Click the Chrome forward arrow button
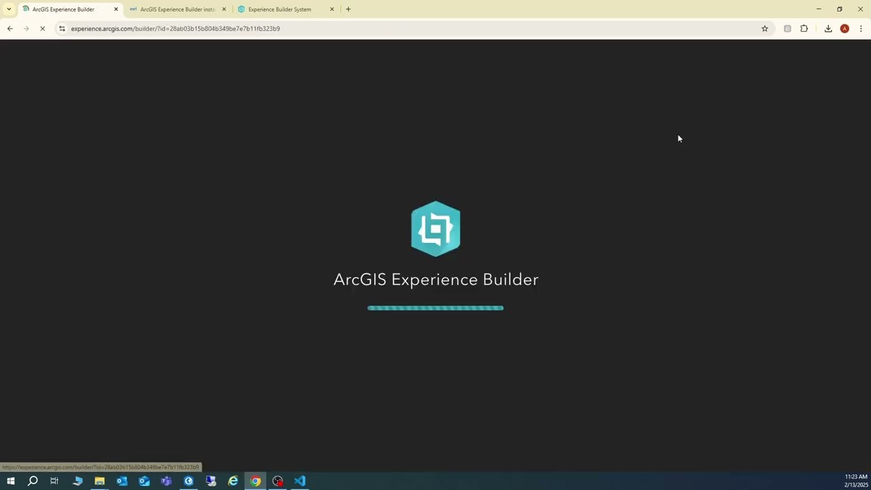This screenshot has height=490, width=871. coord(26,29)
